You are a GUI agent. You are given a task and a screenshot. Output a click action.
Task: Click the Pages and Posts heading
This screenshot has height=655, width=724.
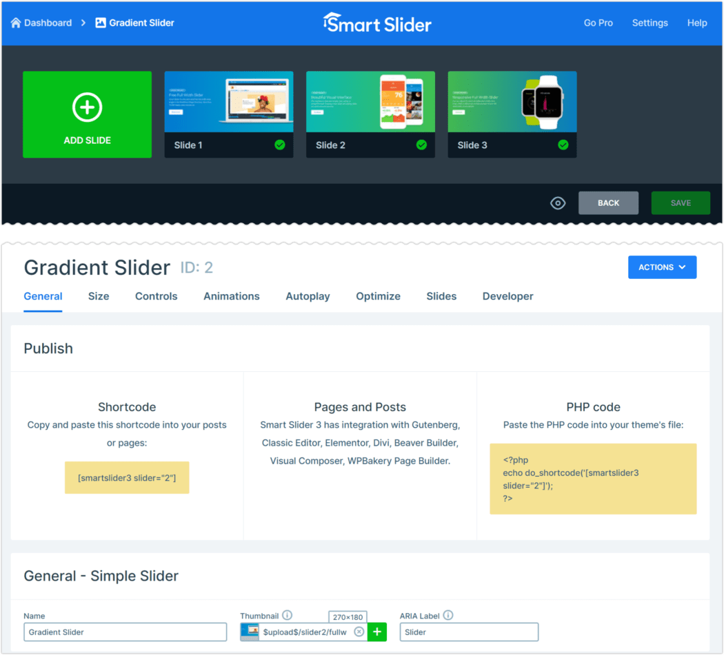click(360, 407)
